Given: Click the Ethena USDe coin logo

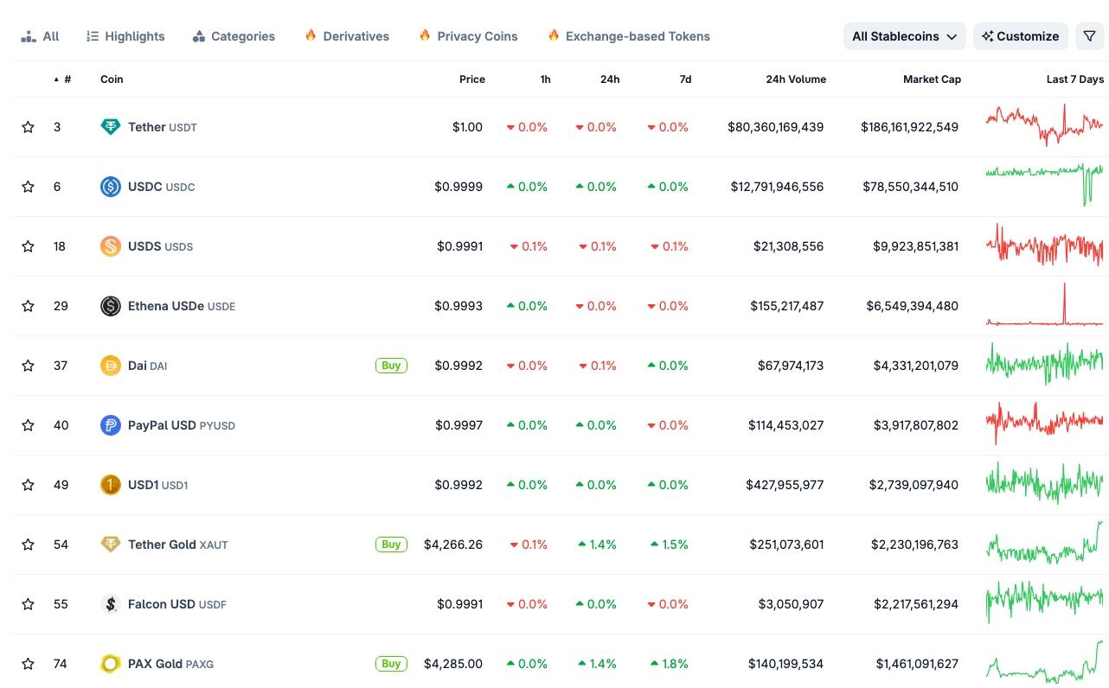Looking at the screenshot, I should coord(111,305).
